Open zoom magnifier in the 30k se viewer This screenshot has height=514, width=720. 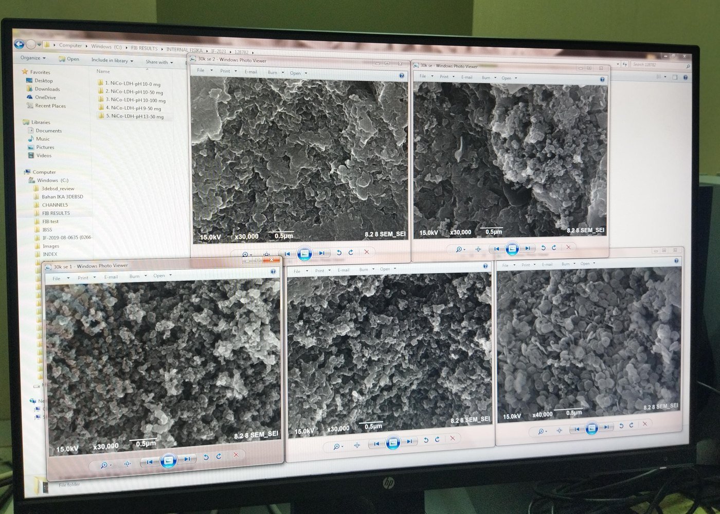[x=460, y=249]
